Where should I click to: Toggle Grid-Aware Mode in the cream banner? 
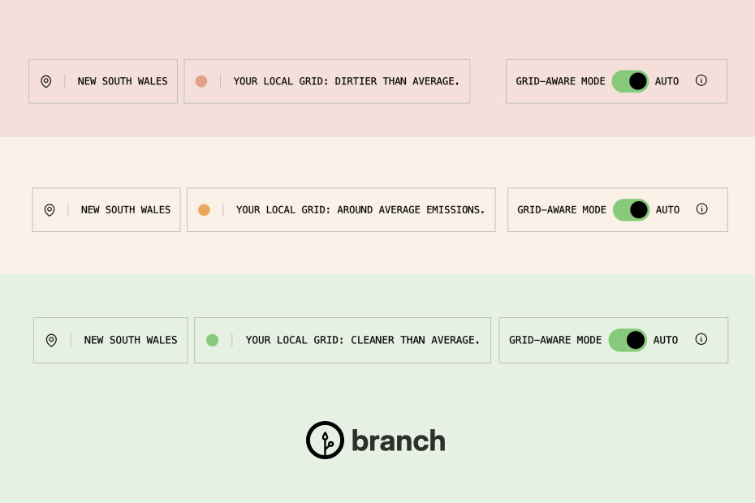pyautogui.click(x=631, y=210)
